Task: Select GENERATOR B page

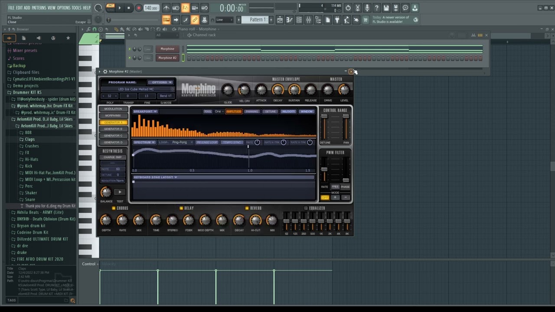Action: [x=113, y=129]
